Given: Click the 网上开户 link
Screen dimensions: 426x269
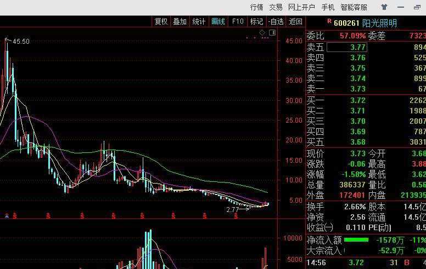Looking at the screenshot, I should [301, 7].
